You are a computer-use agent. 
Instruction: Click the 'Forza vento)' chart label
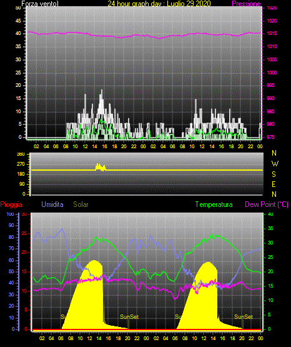pyautogui.click(x=40, y=4)
